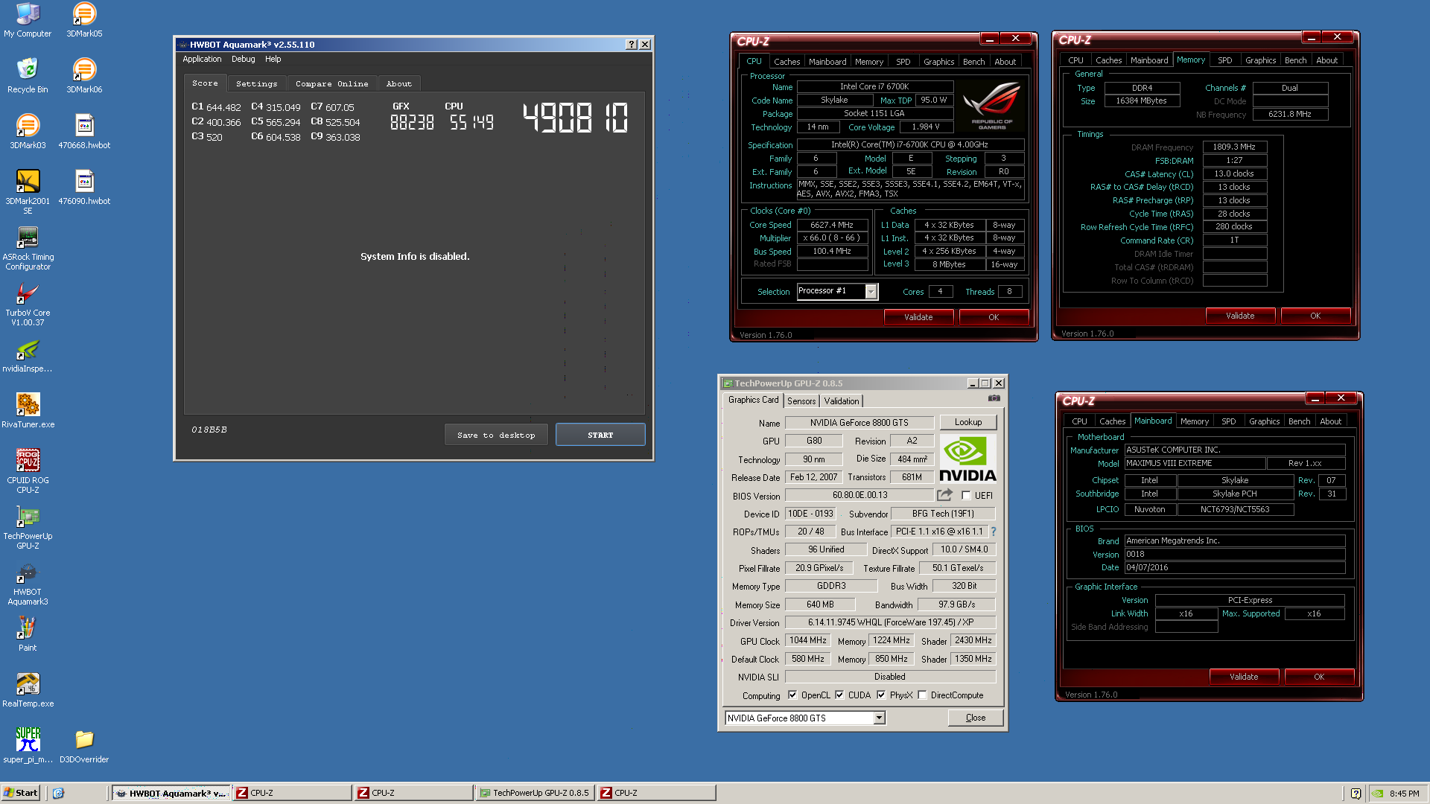Switch to HWBOT Aquamark taskbar button

(x=171, y=793)
